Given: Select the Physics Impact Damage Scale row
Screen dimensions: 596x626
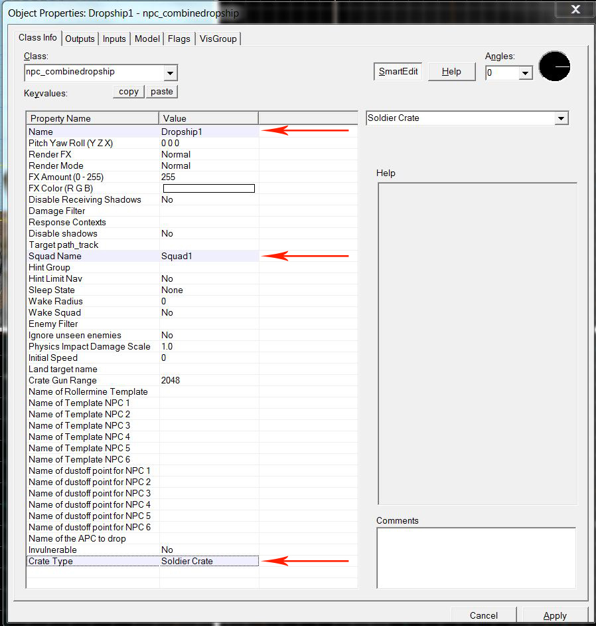Looking at the screenshot, I should [x=143, y=346].
